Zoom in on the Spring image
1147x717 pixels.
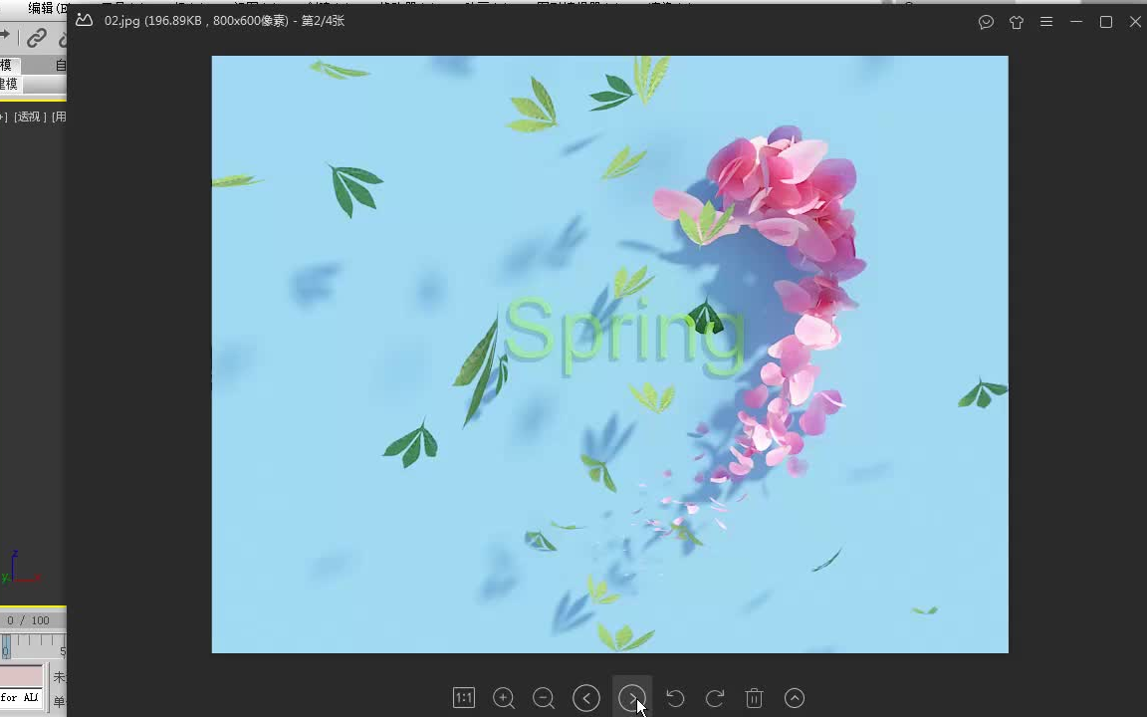pos(504,698)
